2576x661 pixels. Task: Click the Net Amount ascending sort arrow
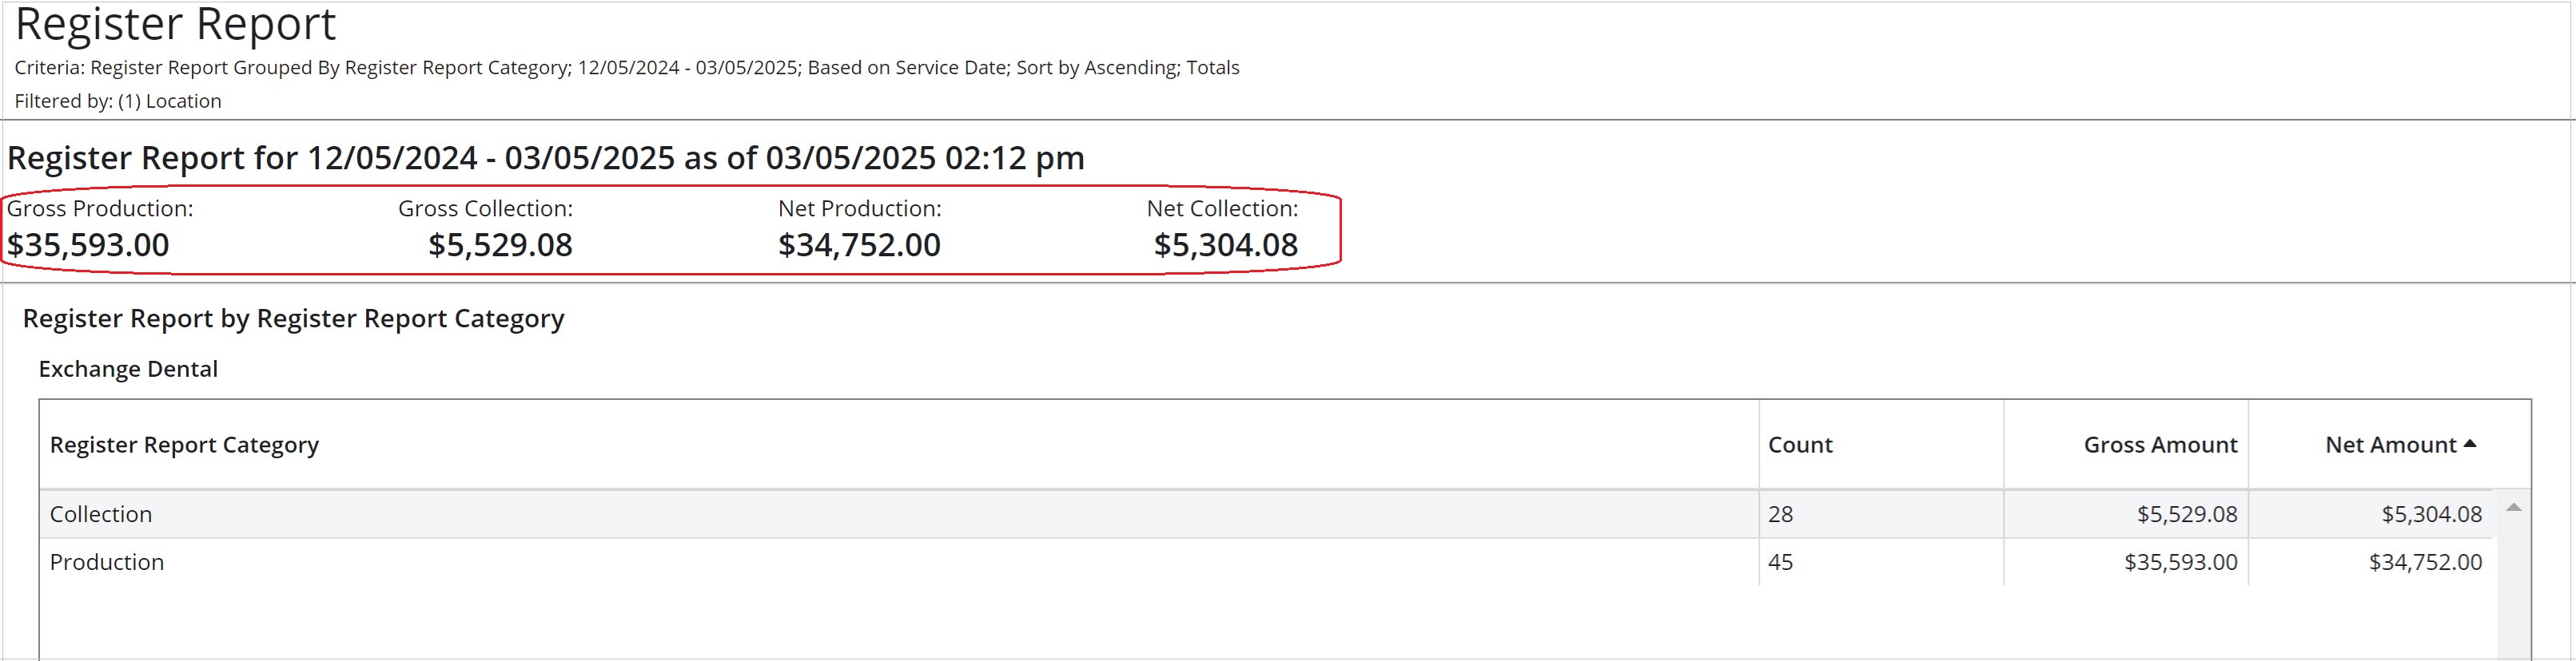coord(2470,445)
